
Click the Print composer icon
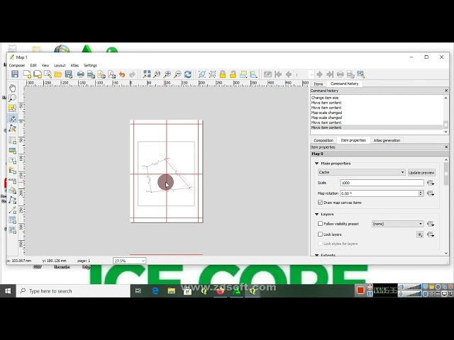click(x=80, y=74)
